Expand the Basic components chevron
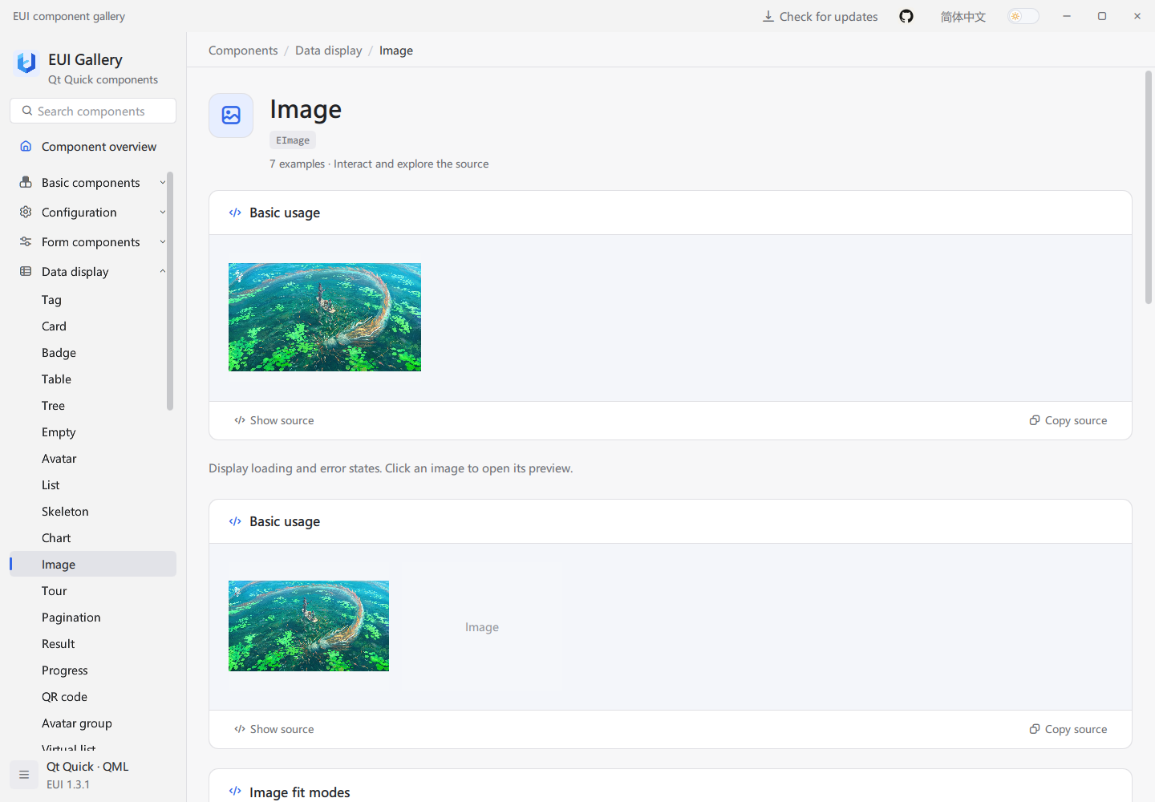 [x=163, y=182]
